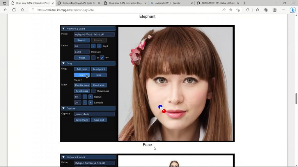Click the Latent seed value 44

coord(82,46)
